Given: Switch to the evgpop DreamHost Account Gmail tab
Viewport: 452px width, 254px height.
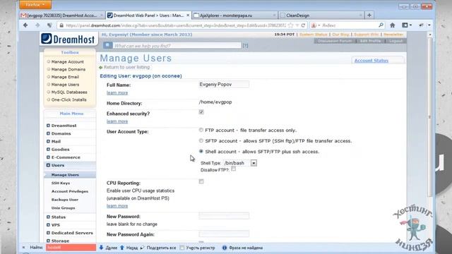Looking at the screenshot, I should [61, 16].
